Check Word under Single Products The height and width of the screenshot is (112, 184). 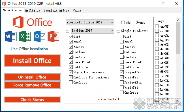pyautogui.click(x=122, y=37)
